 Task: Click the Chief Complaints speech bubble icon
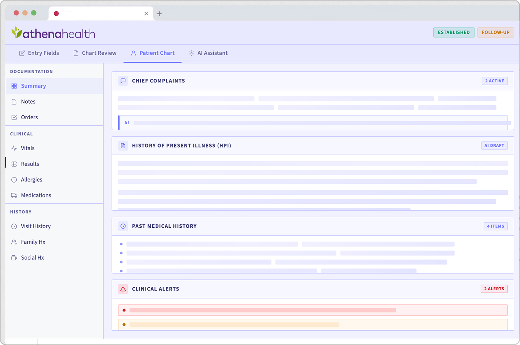[x=123, y=81]
